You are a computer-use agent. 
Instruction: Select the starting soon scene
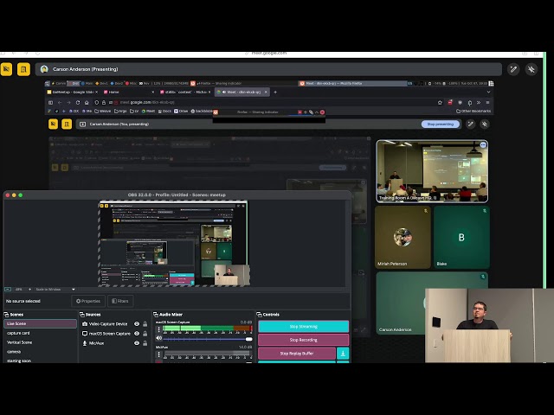[x=40, y=361]
